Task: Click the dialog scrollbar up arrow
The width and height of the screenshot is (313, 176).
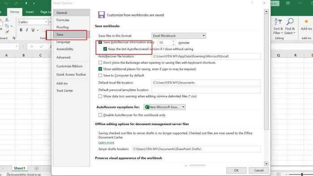Action: (x=266, y=12)
